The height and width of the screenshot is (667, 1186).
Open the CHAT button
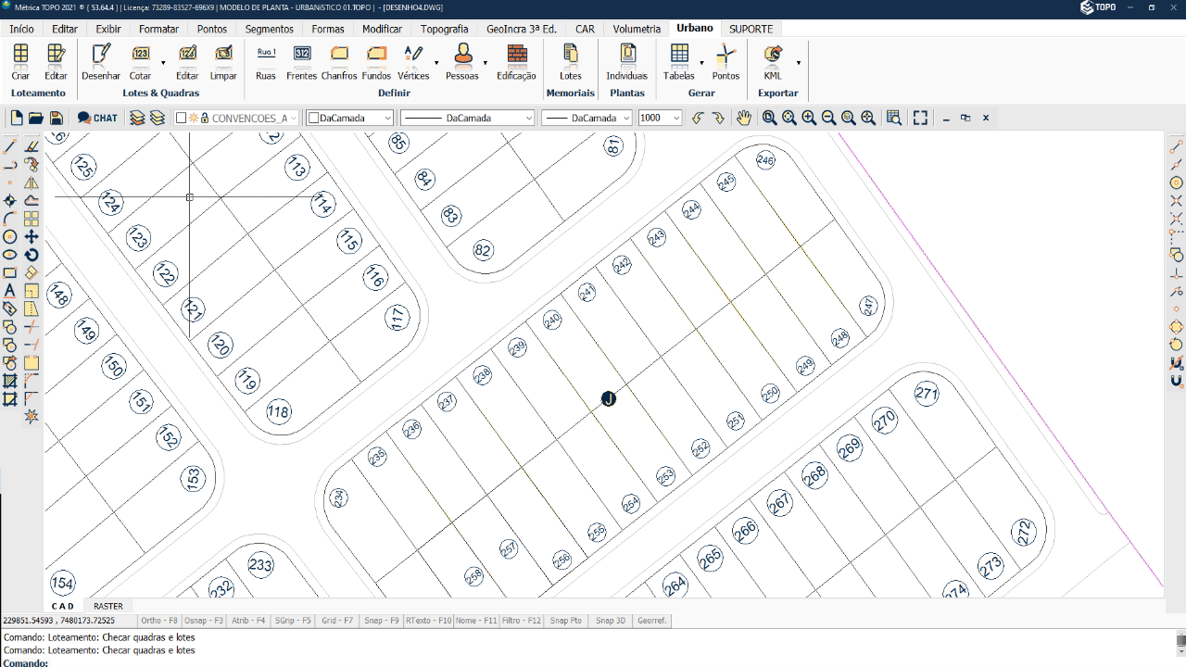97,118
